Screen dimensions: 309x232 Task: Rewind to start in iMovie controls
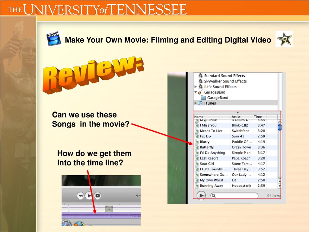pyautogui.click(x=80, y=196)
